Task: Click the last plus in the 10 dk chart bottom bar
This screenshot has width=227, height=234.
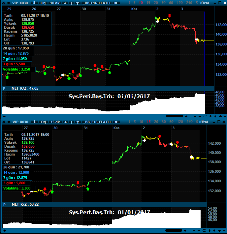Action: coord(220,116)
